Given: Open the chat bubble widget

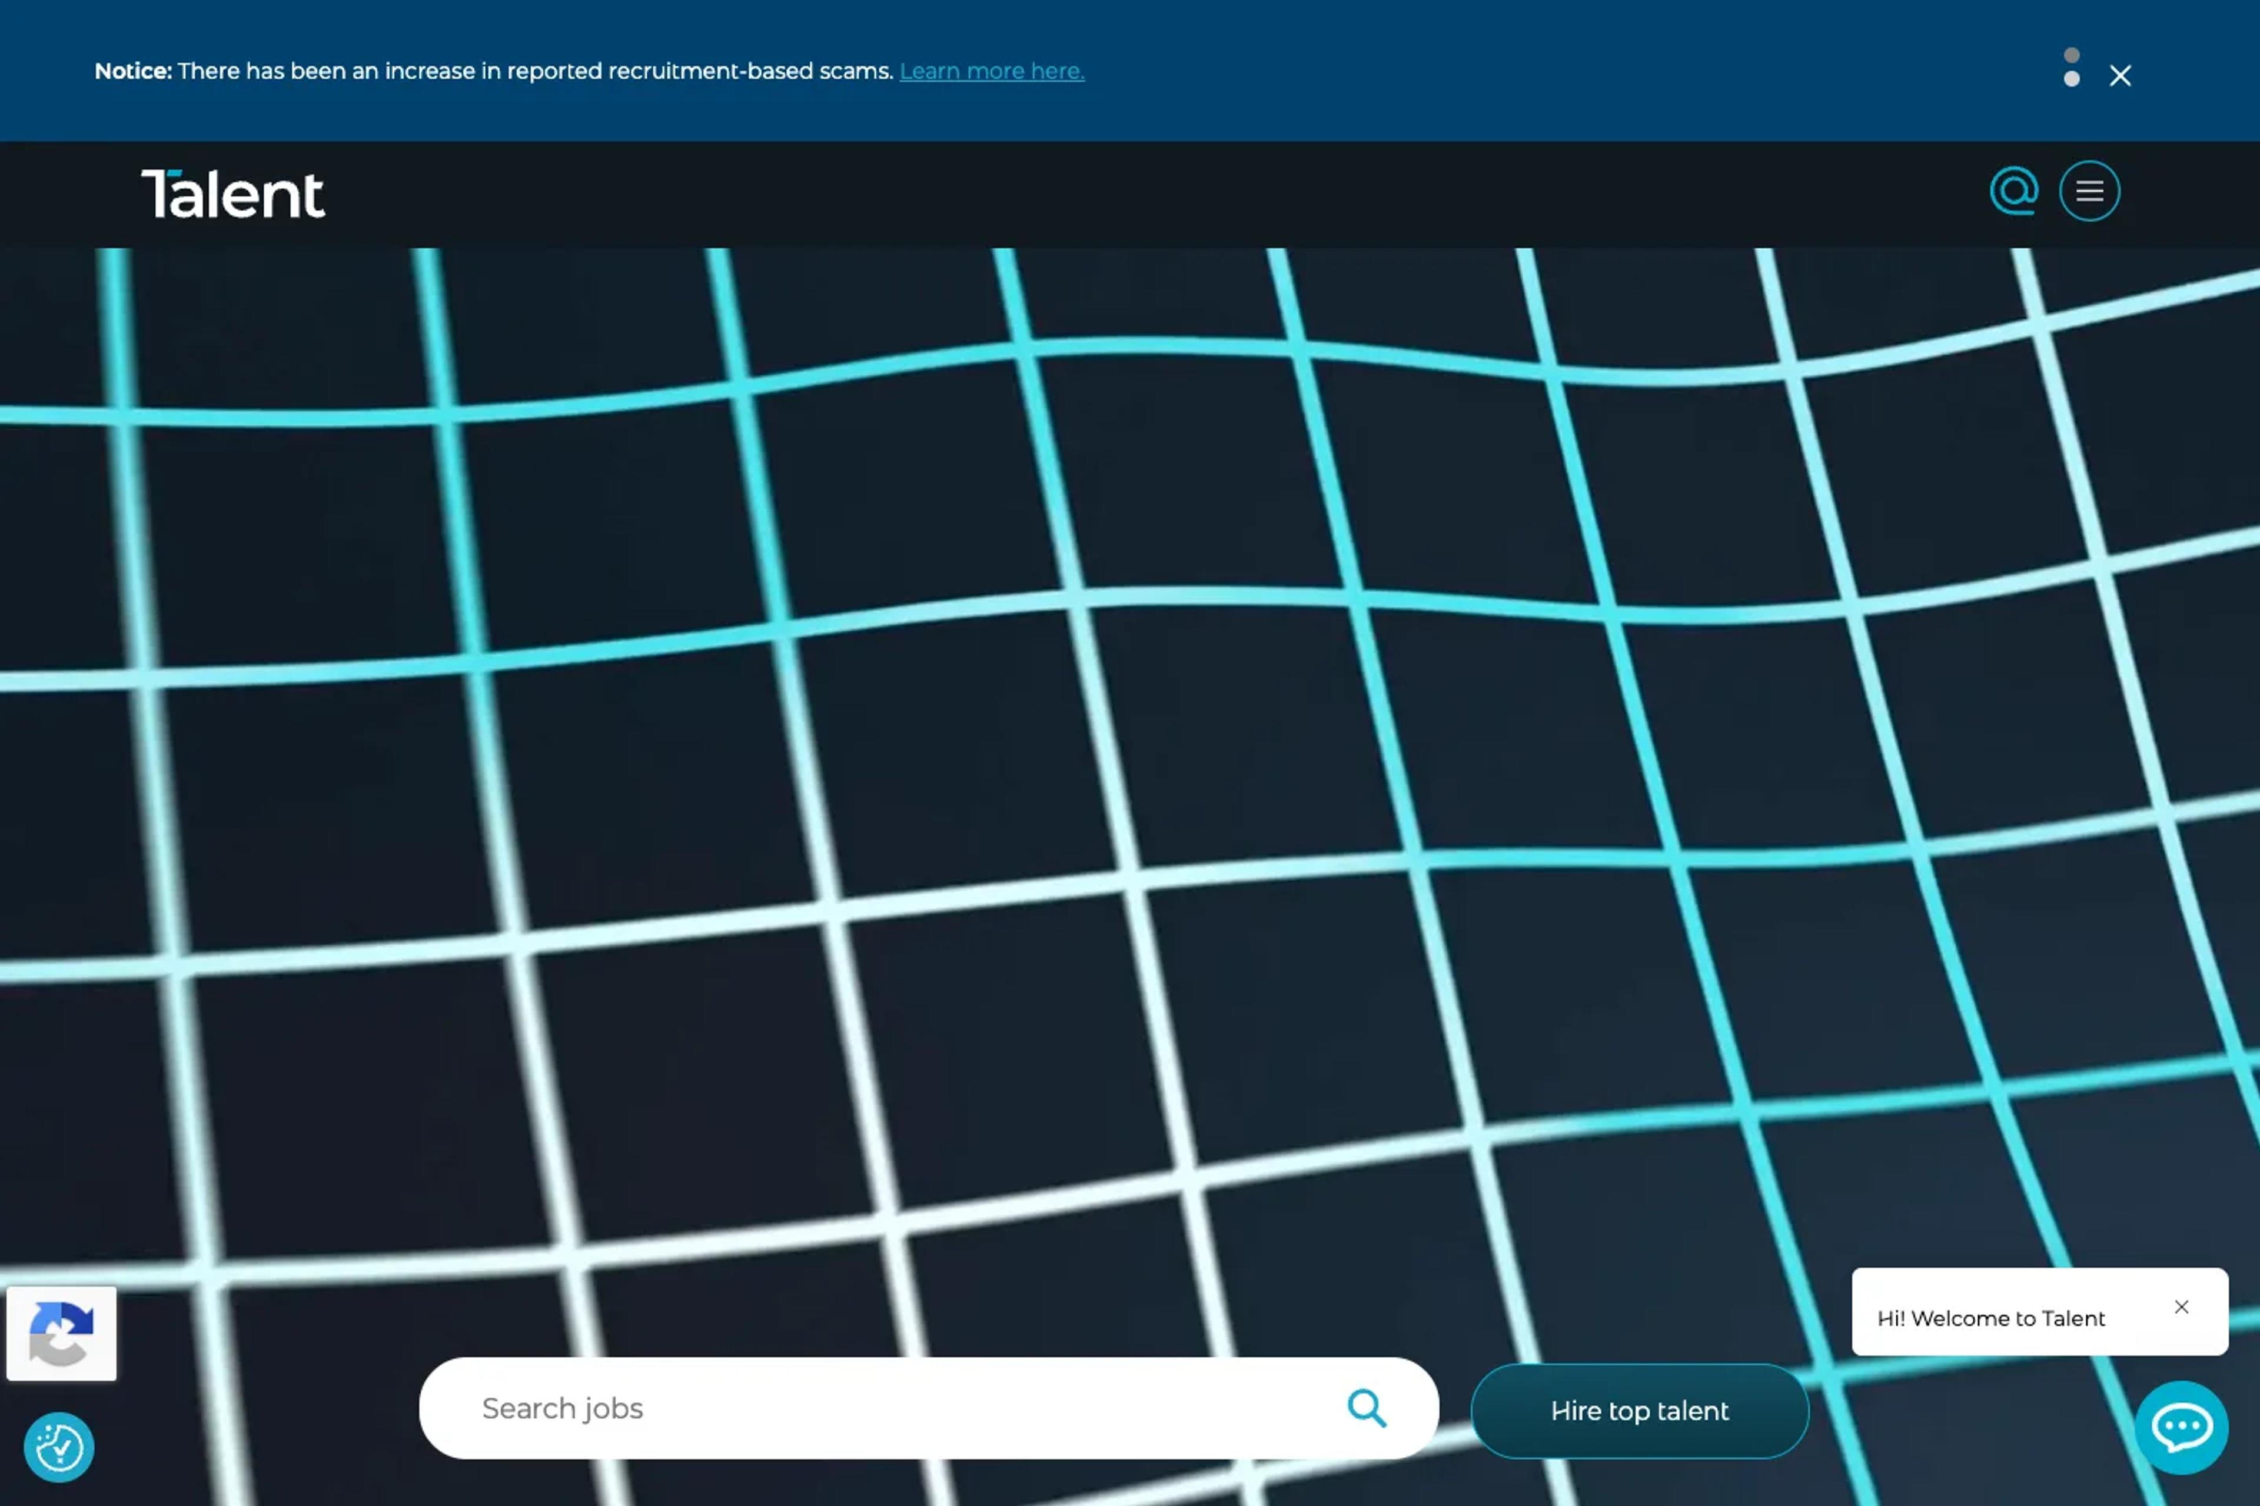Looking at the screenshot, I should coord(2181,1427).
